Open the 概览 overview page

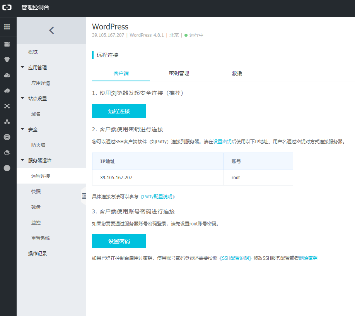pos(33,52)
